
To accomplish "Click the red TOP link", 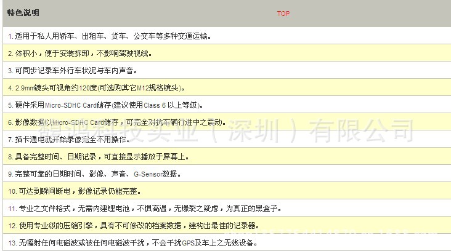I will 283,14.
